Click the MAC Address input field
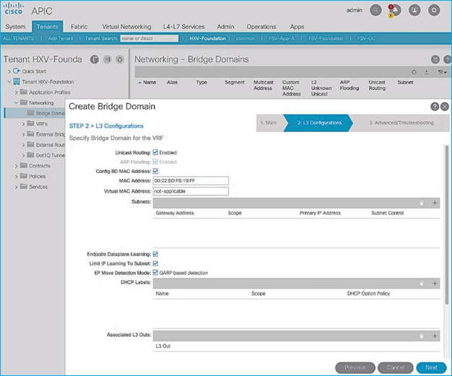The width and height of the screenshot is (452, 376). coord(191,180)
